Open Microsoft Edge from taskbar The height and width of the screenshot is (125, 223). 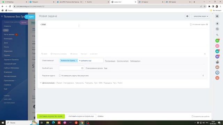point(53,123)
